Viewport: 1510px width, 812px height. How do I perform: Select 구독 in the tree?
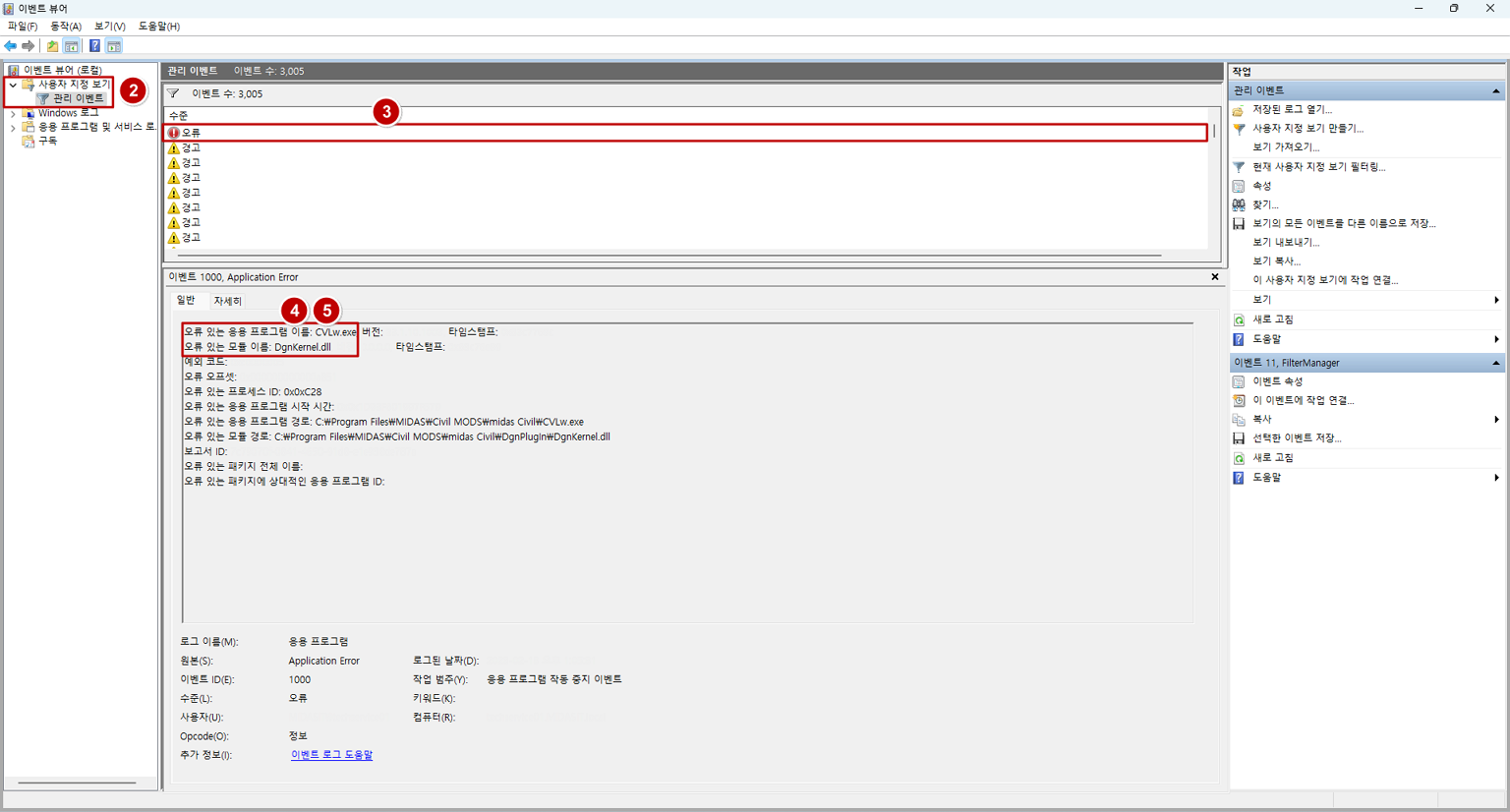coord(47,141)
